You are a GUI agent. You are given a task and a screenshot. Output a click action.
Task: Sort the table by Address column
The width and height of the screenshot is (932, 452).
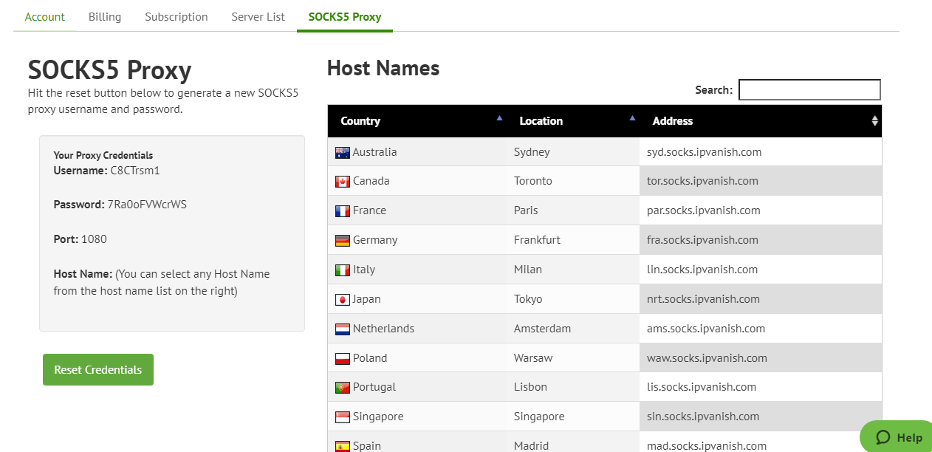coord(761,120)
